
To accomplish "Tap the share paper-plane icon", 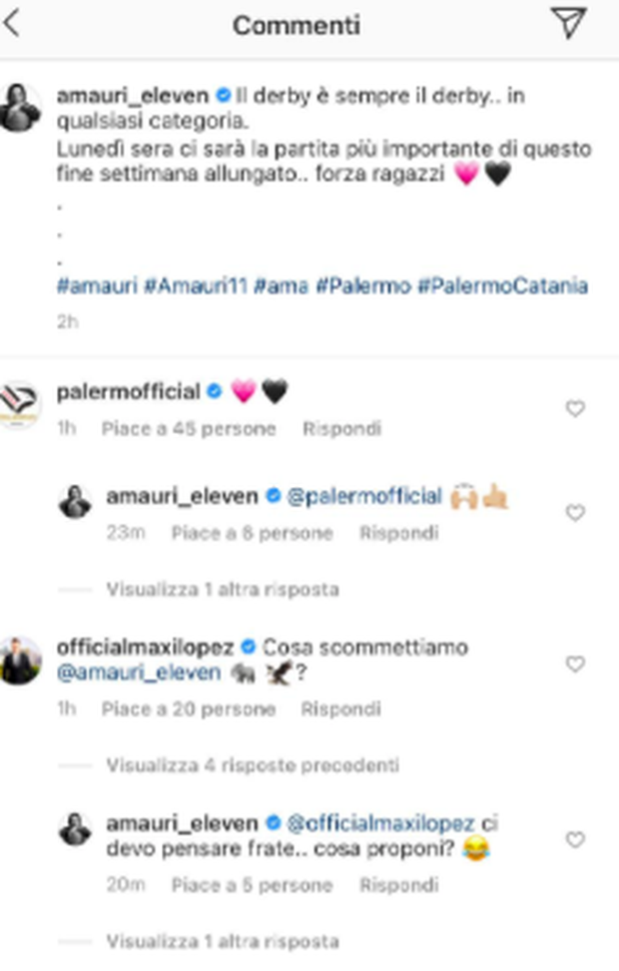I will tap(569, 24).
